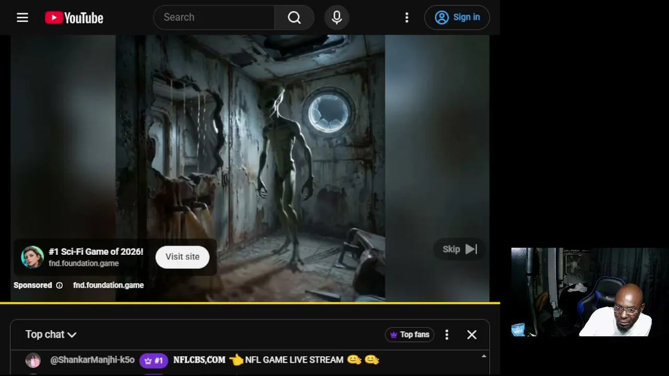The image size is (669, 376).
Task: Click the 'NFLCBS,COM' text in chat message
Action: point(199,360)
